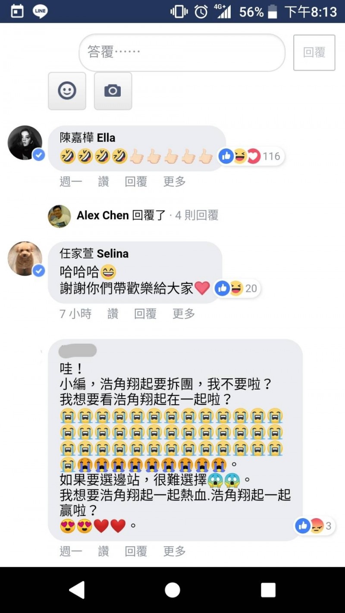The height and width of the screenshot is (613, 345).
Task: View reactions on Ella's comment
Action: pos(250,156)
